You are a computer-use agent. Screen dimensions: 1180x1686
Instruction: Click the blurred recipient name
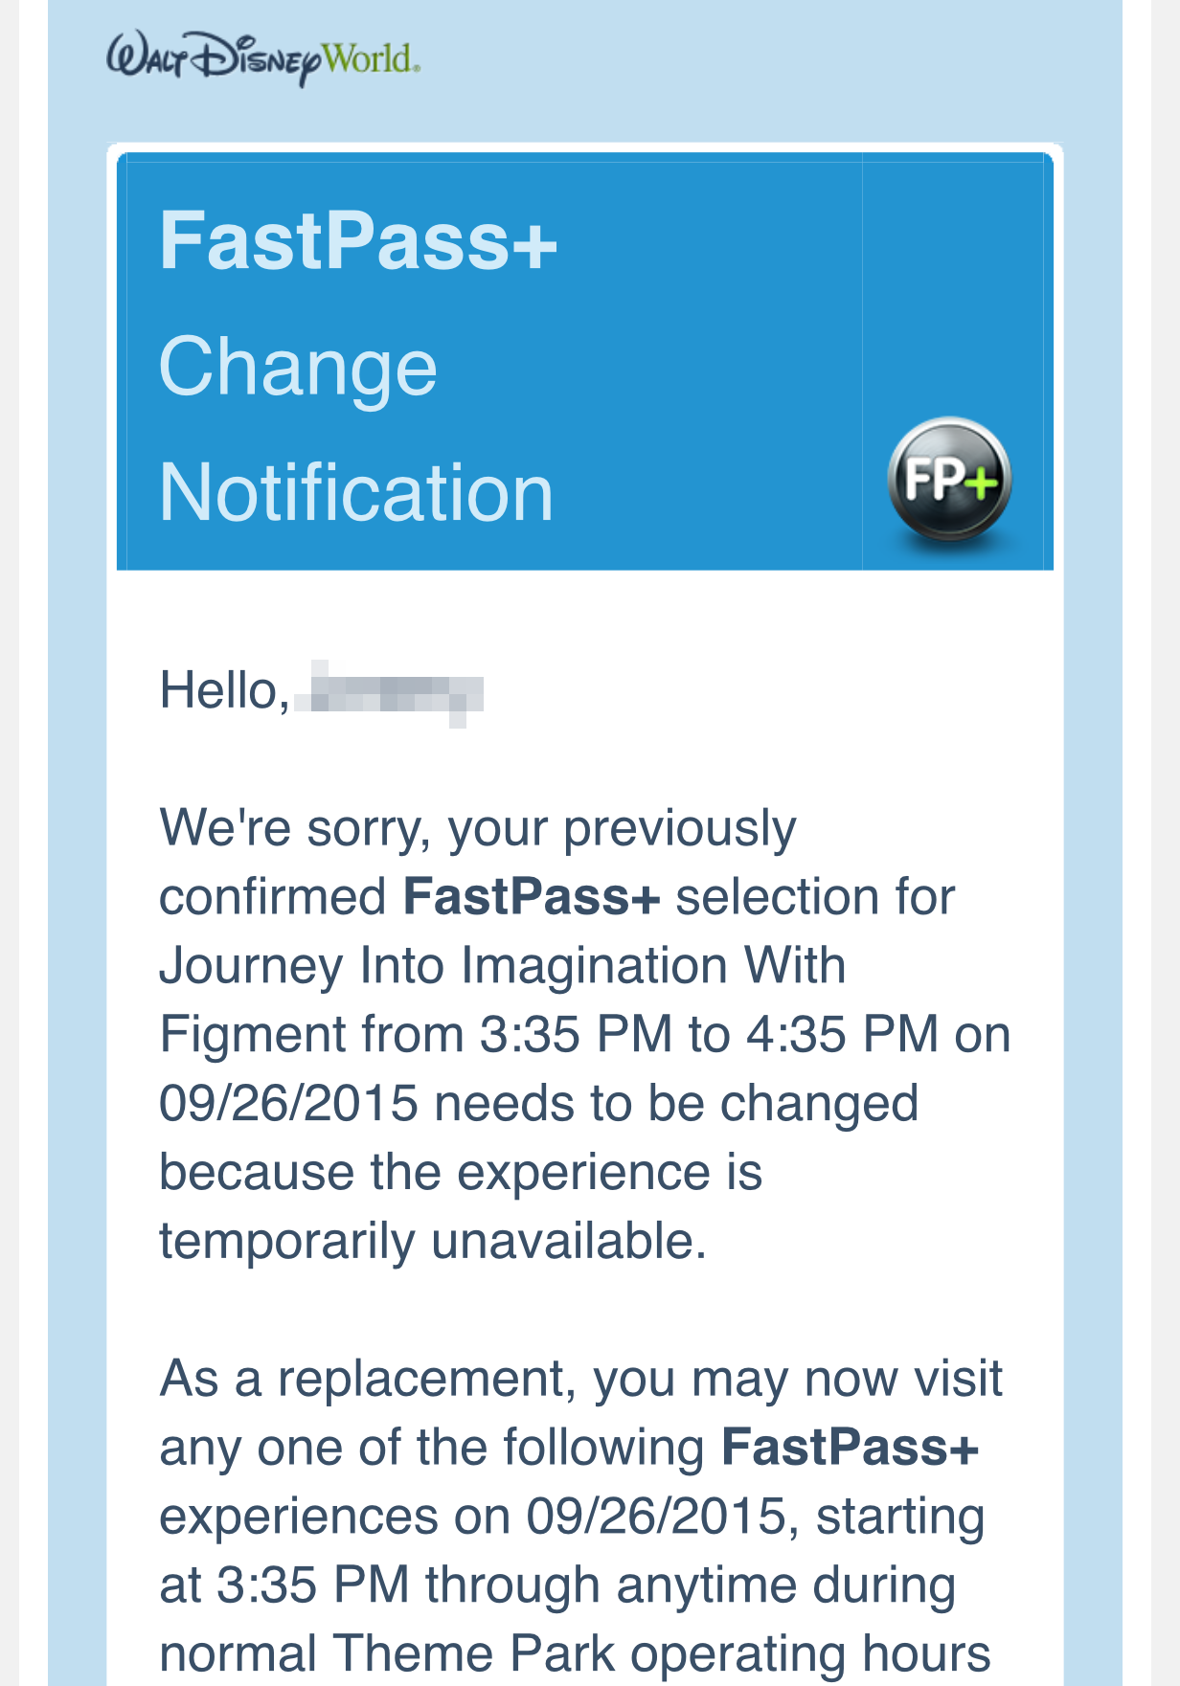coord(388,693)
